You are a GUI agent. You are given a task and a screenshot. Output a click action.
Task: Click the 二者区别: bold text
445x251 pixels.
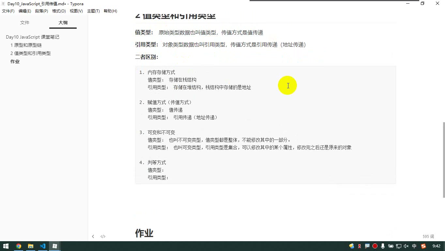147,57
